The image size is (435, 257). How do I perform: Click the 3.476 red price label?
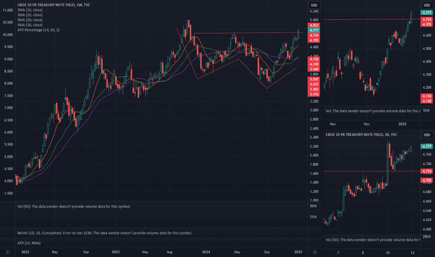(314, 94)
